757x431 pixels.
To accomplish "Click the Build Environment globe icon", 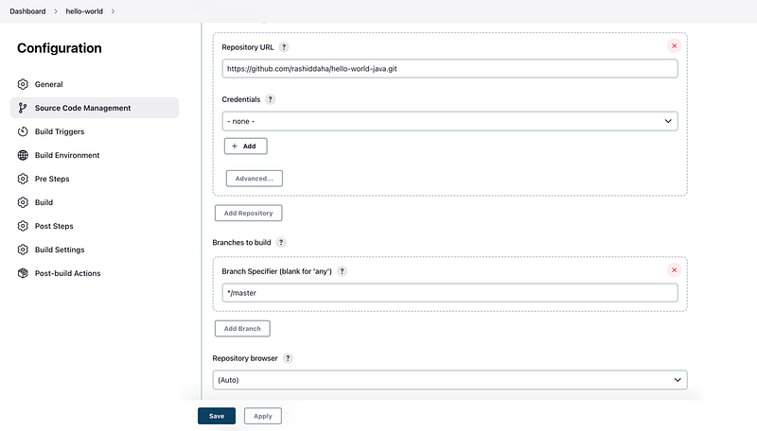I will click(23, 155).
